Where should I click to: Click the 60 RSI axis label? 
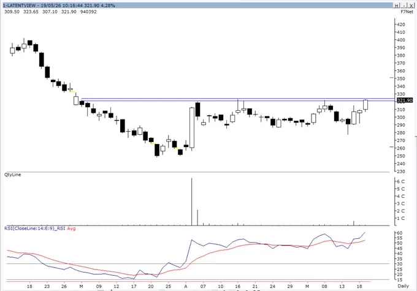point(399,233)
